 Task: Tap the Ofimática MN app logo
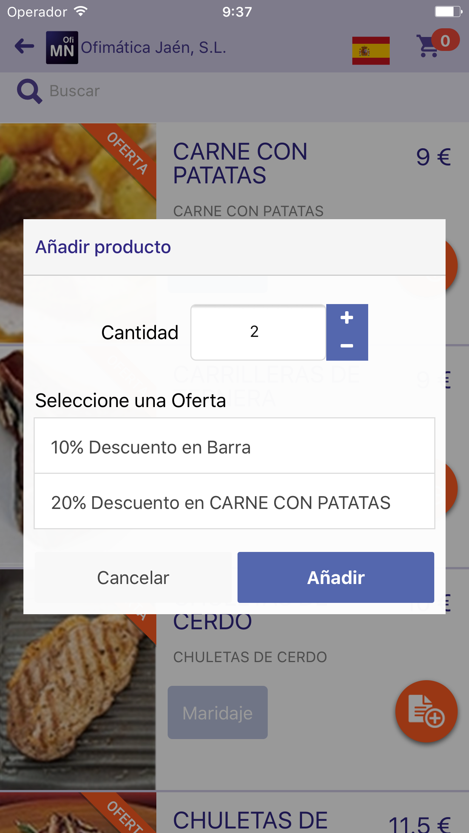tap(62, 46)
